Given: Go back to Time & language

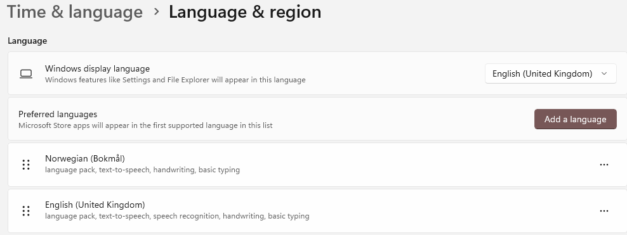Looking at the screenshot, I should pyautogui.click(x=75, y=12).
